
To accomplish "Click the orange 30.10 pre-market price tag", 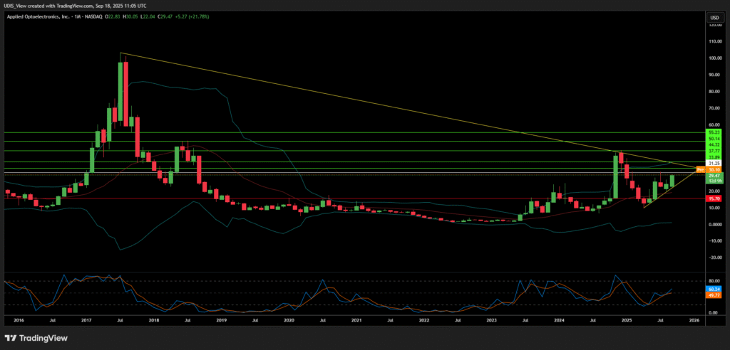I will (713, 170).
